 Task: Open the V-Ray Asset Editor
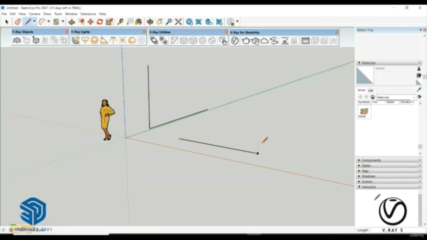(235, 41)
